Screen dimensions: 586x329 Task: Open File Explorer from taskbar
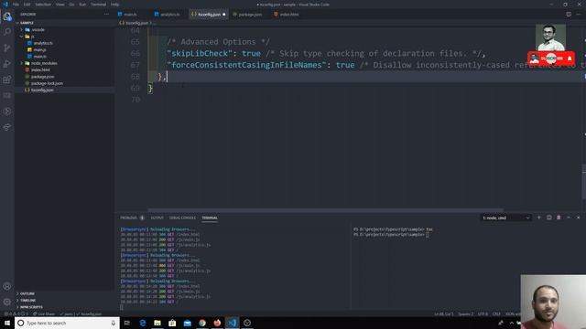point(157,323)
